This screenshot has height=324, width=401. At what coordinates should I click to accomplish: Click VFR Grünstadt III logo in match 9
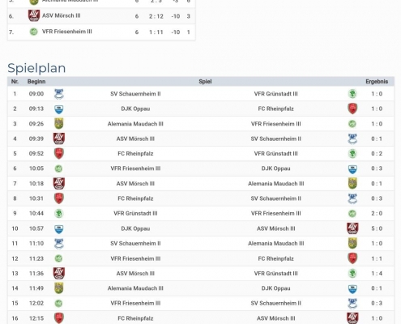(59, 213)
